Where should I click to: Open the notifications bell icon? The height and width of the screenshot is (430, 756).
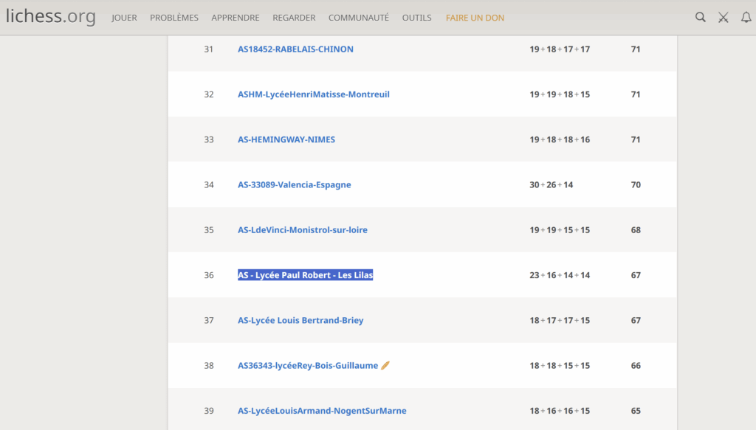tap(746, 18)
